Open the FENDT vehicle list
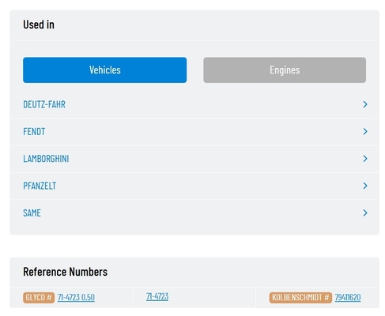The height and width of the screenshot is (316, 385). pos(34,132)
